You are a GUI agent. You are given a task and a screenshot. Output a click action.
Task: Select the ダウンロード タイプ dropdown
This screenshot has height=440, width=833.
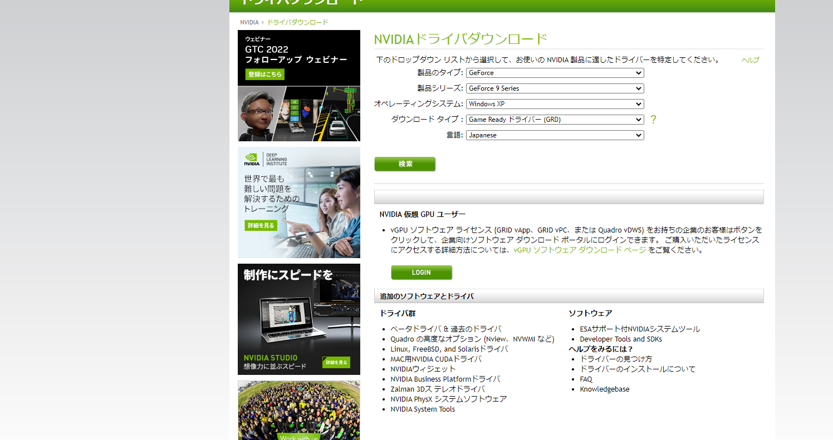click(x=555, y=120)
